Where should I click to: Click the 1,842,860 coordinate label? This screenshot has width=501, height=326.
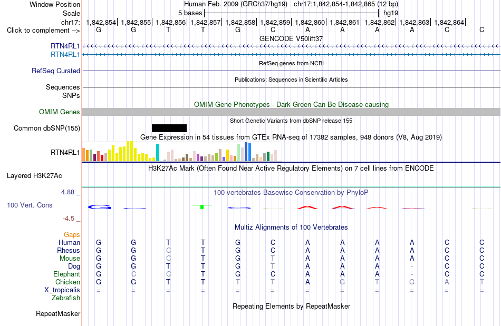click(310, 22)
